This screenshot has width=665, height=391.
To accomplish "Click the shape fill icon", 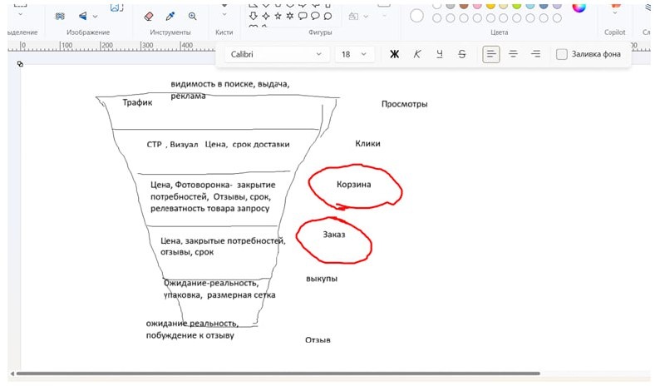I will coord(353,16).
